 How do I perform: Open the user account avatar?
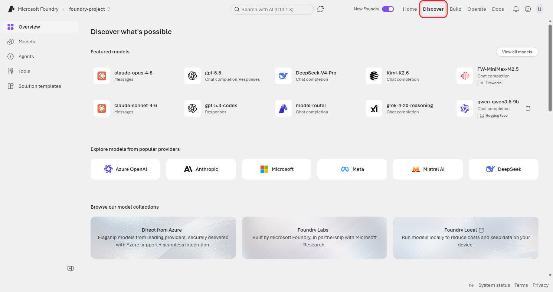pos(539,9)
